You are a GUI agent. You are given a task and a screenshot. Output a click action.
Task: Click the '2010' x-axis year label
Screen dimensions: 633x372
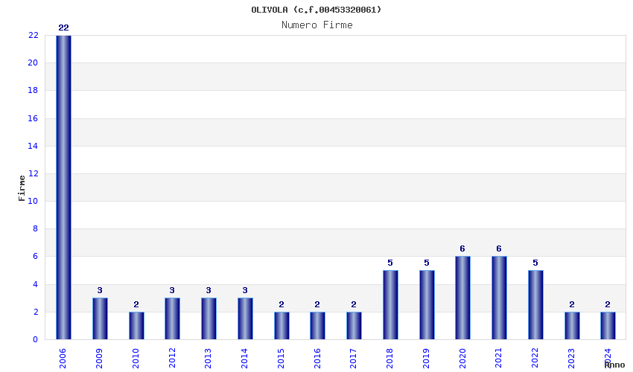tap(136, 359)
